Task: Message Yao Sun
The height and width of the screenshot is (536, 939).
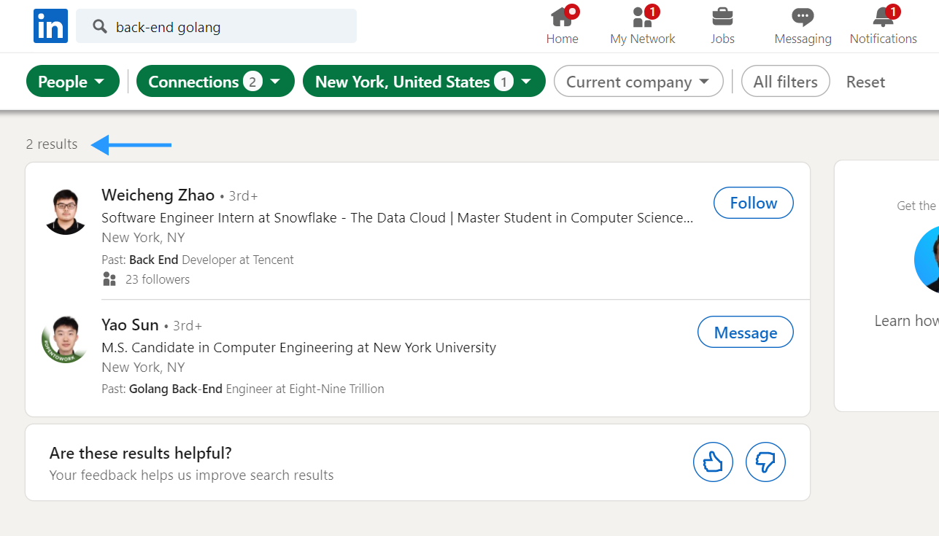Action: pos(745,333)
